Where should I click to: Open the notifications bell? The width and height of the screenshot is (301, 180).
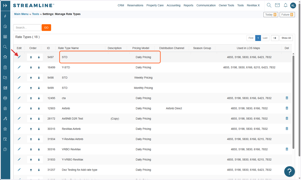285,5
